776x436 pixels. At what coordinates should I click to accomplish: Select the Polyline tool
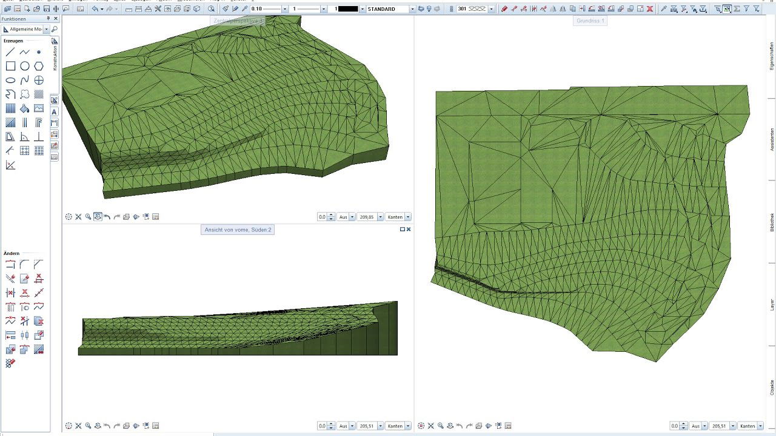[x=25, y=52]
